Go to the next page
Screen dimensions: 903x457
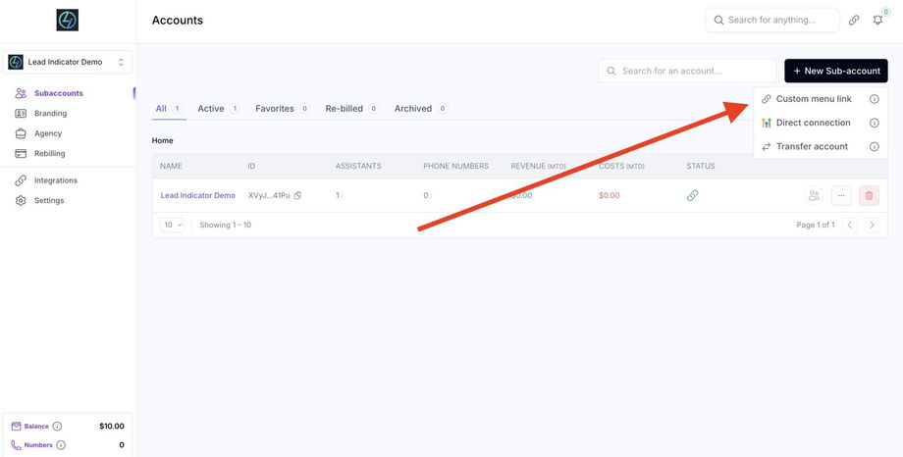click(872, 225)
